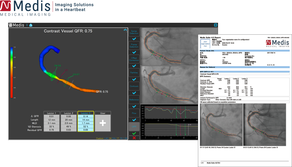Click the Medis logo in the title bar
Screen dimensions: 292x167
coord(17,25)
